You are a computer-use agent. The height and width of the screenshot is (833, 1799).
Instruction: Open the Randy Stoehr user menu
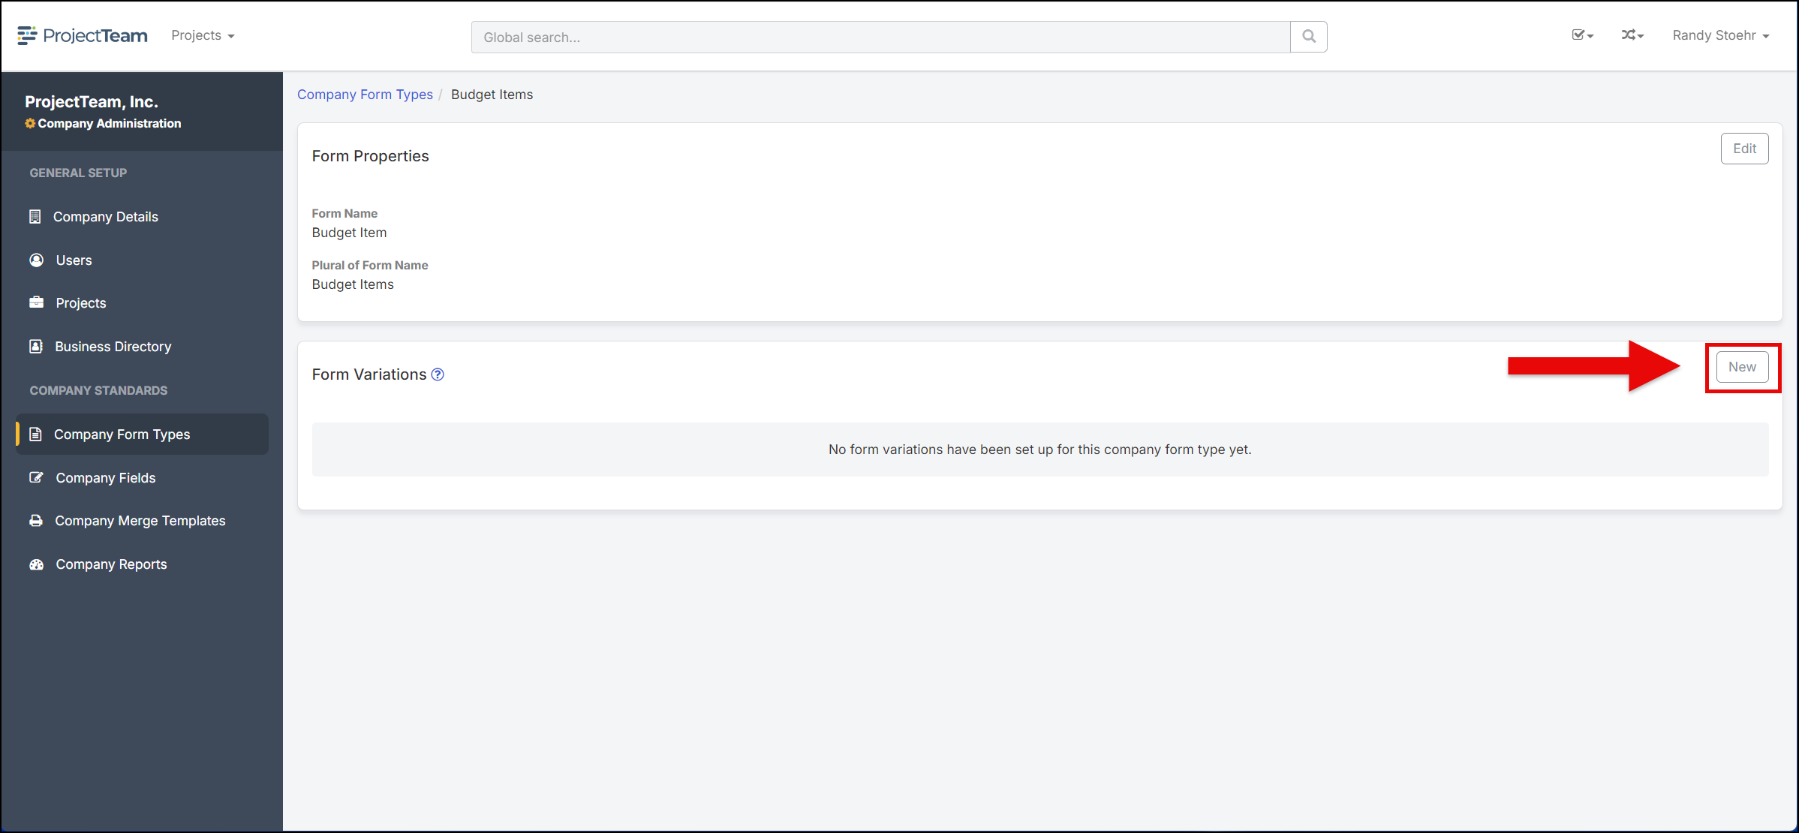click(x=1720, y=35)
